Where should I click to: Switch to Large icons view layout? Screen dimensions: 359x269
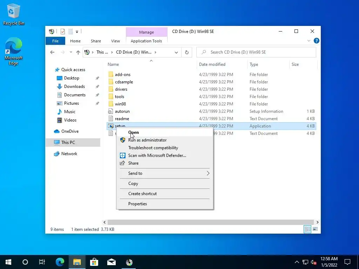(x=315, y=229)
